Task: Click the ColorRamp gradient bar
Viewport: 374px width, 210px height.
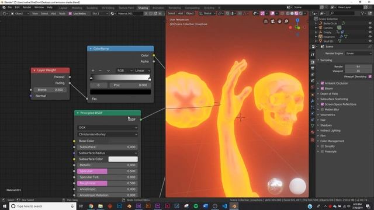Action: [120, 78]
